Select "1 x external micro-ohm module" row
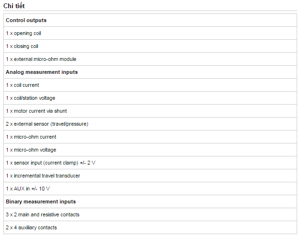Viewport: 301px width, 237px height. tap(150, 59)
